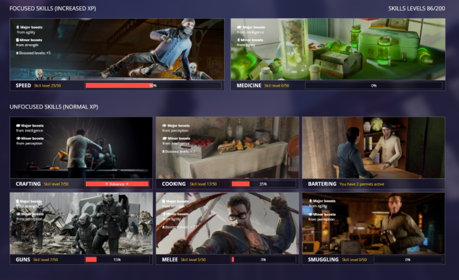Viewport: 459px width, 280px height.
Task: Click 'UNFOCUSED SKILLS (NORMAL XP)' heading
Action: (54, 107)
